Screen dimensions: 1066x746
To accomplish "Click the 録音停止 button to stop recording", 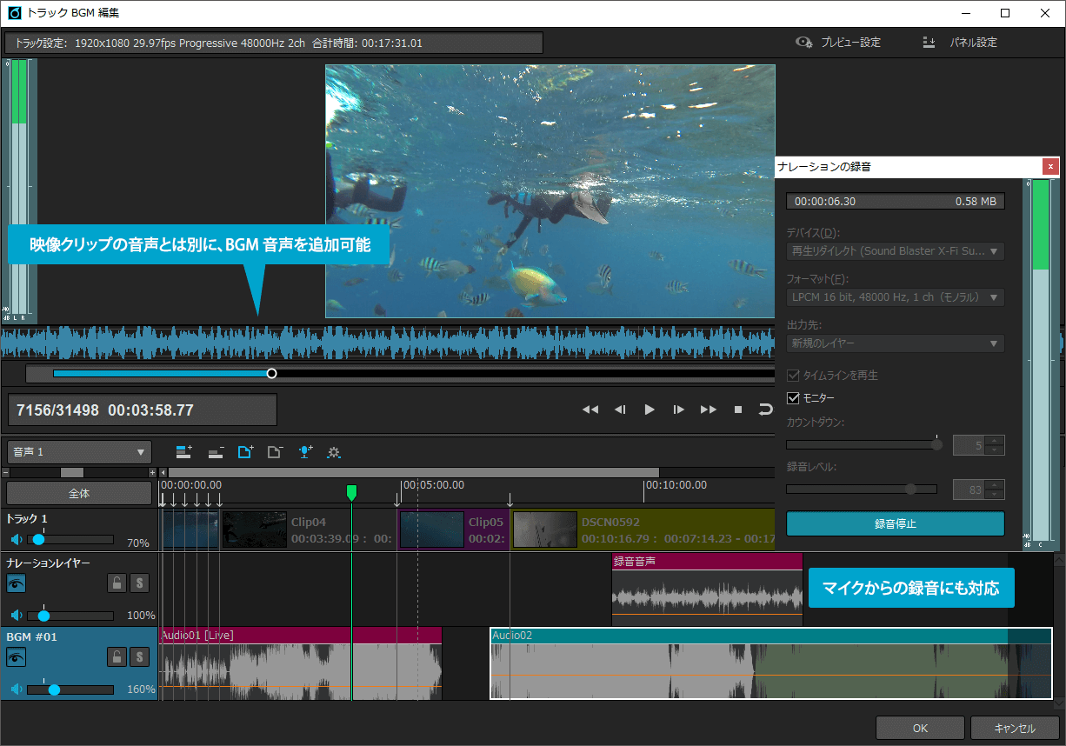I will click(895, 523).
